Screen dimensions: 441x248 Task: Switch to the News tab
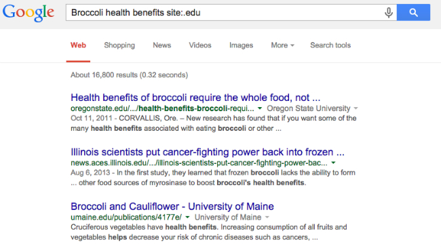(x=162, y=45)
